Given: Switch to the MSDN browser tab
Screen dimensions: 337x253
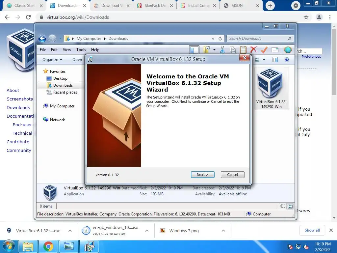Looking at the screenshot, I should (241, 6).
